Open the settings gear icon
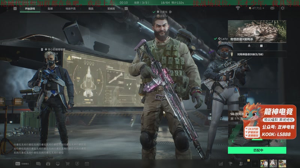The height and width of the screenshot is (168, 300). click(283, 8)
